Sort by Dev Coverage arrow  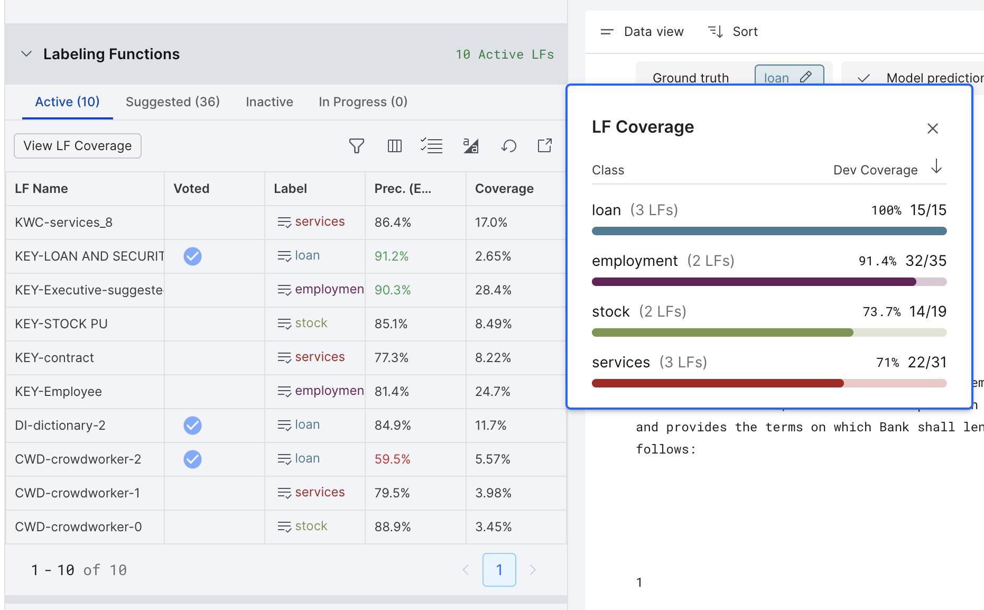(936, 167)
